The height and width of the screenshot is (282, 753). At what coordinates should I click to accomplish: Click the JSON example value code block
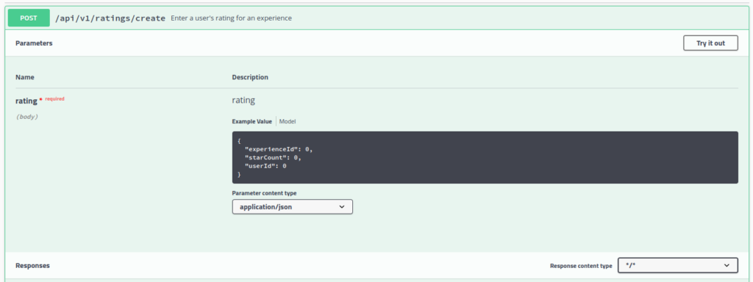coord(485,157)
